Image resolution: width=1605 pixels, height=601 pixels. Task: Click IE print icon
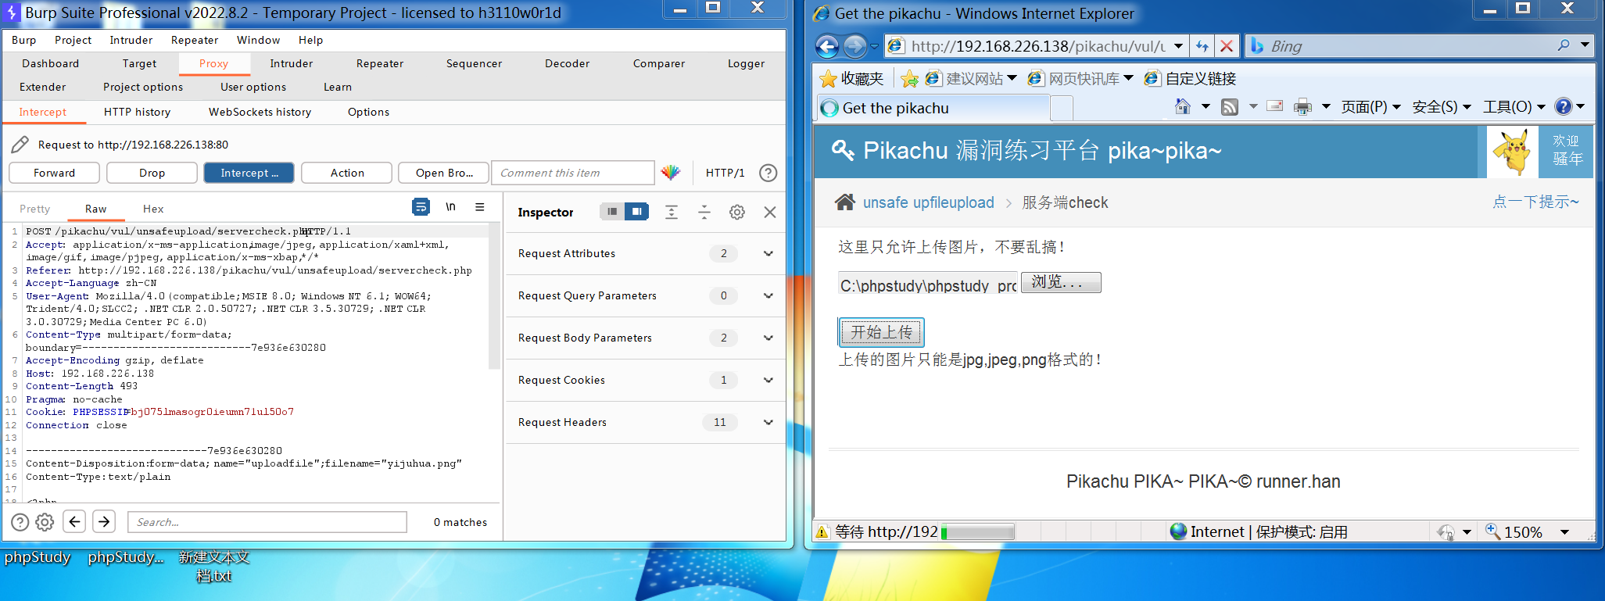(x=1302, y=106)
